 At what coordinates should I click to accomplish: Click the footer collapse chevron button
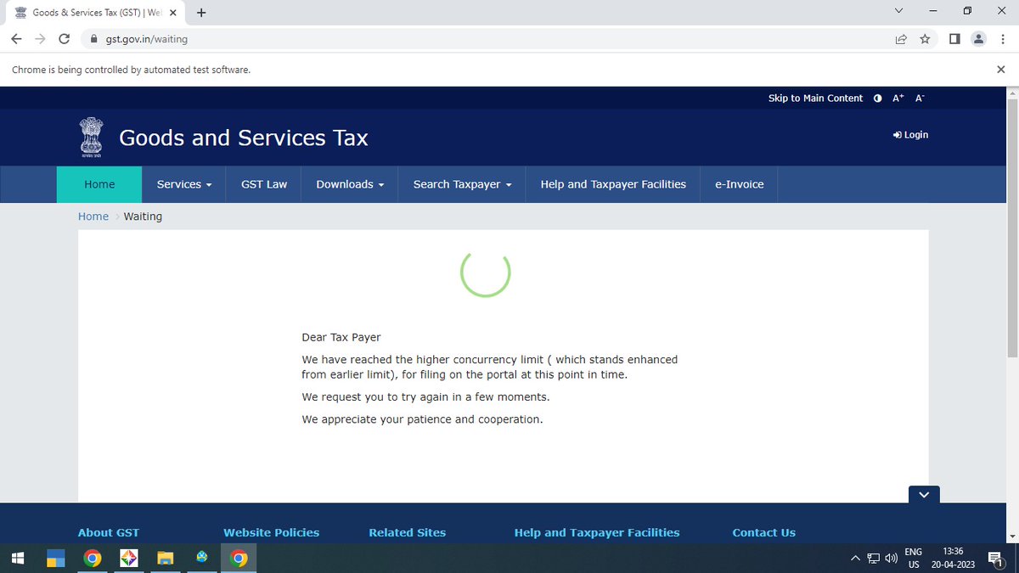coord(924,494)
